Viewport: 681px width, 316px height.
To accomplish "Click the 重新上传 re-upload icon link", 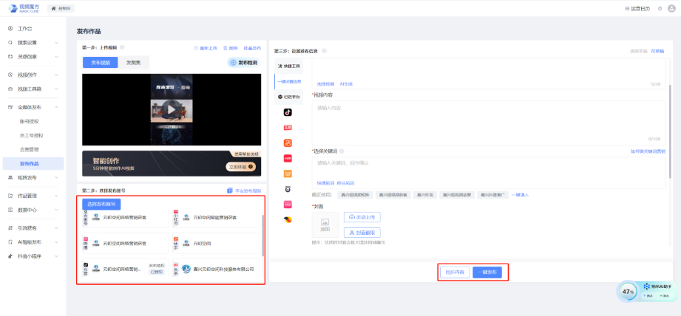I will [x=206, y=48].
